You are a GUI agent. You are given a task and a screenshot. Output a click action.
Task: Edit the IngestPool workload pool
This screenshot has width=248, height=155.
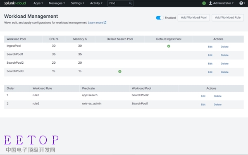click(x=210, y=47)
